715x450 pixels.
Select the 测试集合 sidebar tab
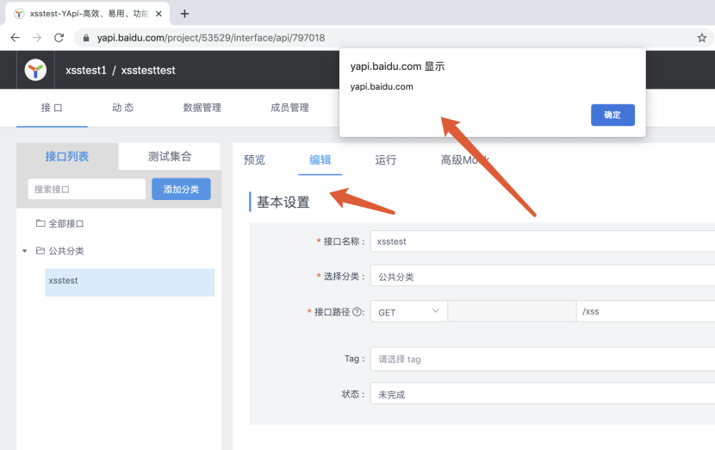tap(170, 157)
